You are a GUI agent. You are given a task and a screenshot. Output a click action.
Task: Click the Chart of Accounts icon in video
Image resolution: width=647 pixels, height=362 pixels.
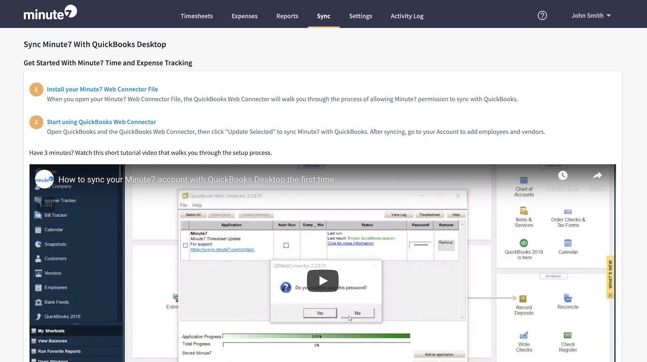[524, 181]
